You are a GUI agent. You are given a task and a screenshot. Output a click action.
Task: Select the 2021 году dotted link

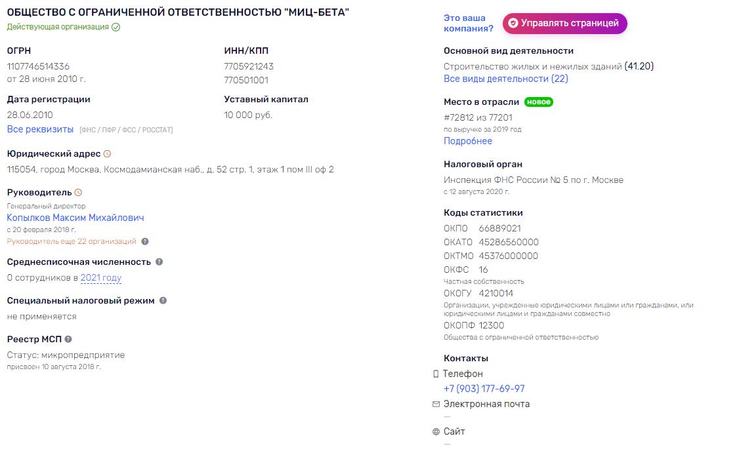pyautogui.click(x=101, y=278)
